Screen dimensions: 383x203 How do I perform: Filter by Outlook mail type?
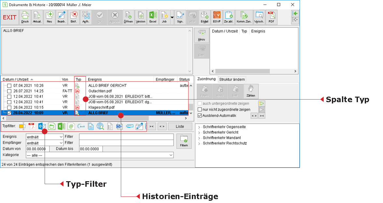tap(42, 126)
